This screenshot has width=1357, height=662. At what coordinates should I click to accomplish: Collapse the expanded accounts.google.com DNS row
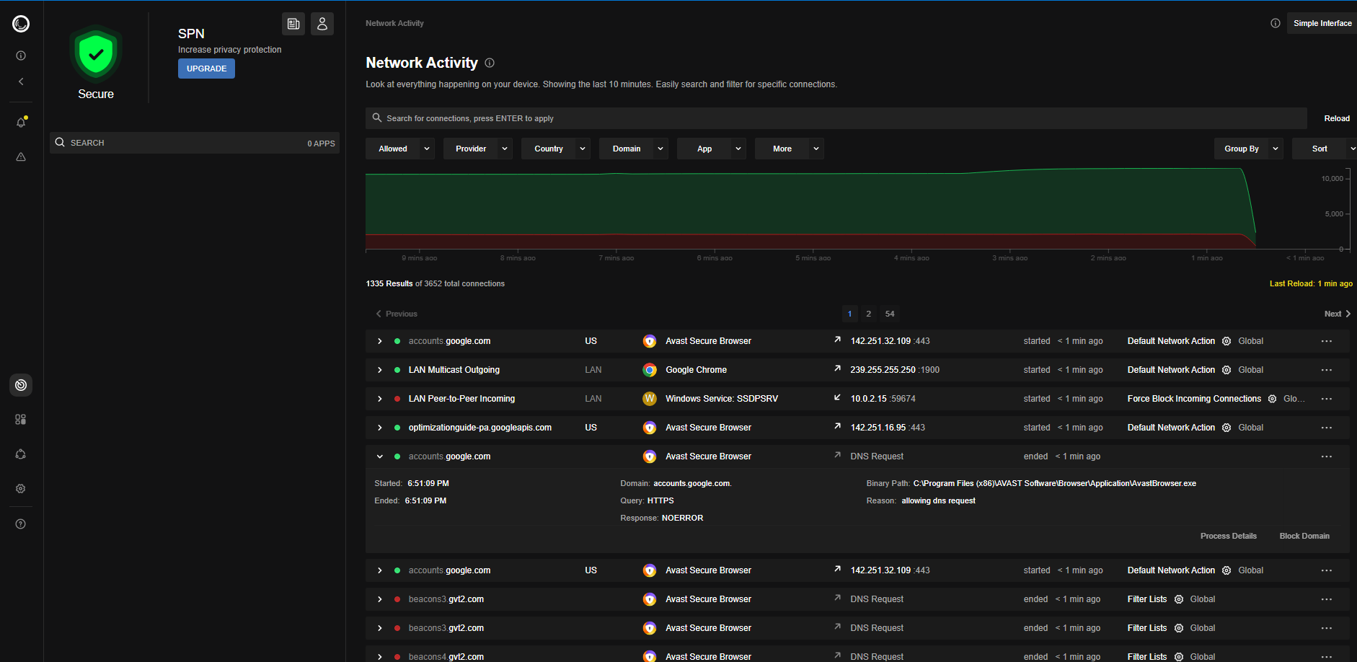coord(380,456)
